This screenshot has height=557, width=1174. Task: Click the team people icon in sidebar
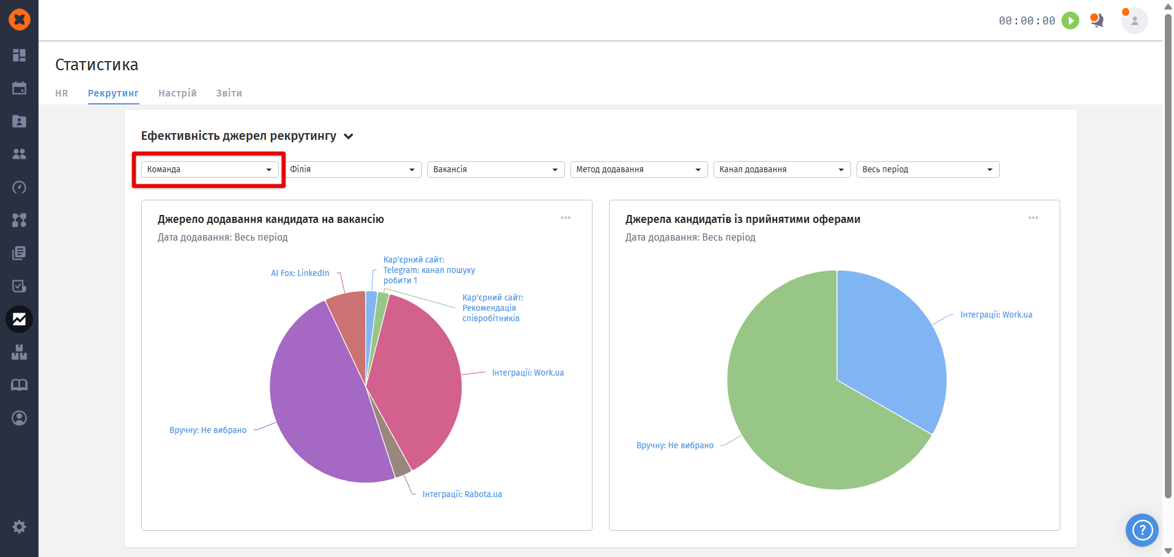tap(19, 154)
